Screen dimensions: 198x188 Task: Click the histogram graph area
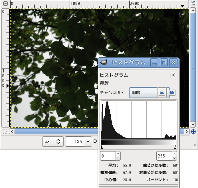pos(139,120)
